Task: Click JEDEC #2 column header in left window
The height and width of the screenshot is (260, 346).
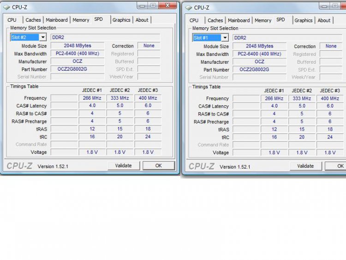Action: [119, 90]
